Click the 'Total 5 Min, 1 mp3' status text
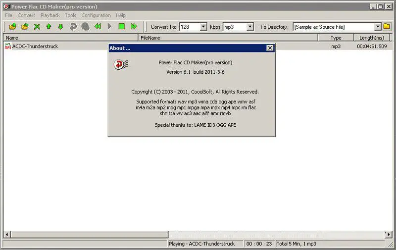 296,244
